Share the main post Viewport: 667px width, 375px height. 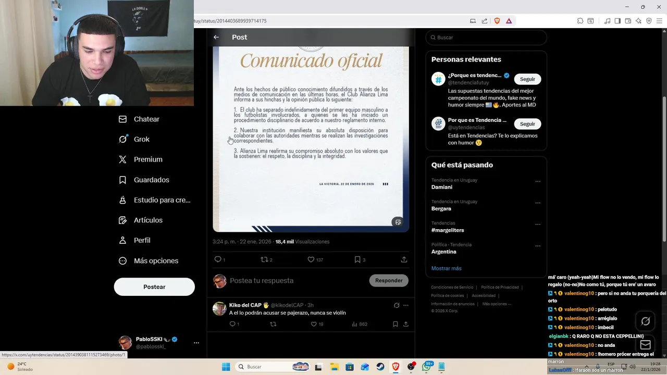click(x=404, y=259)
